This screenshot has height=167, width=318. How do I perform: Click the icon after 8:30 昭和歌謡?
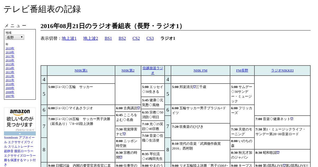278,153
